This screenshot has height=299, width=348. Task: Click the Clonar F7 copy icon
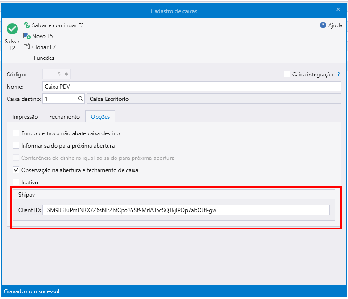pyautogui.click(x=27, y=47)
